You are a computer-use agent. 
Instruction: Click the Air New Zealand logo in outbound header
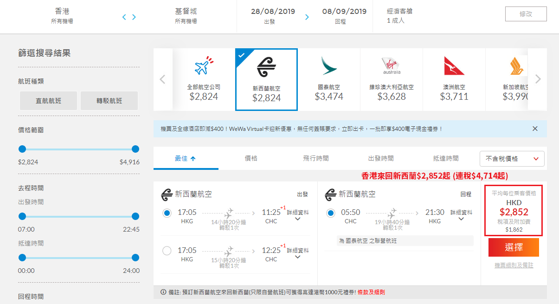click(x=167, y=194)
